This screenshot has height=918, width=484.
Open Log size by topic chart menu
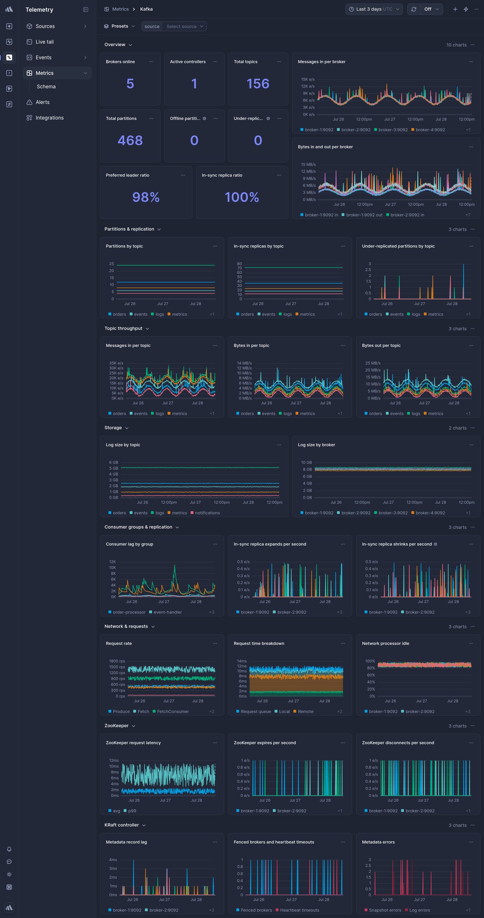tap(279, 445)
